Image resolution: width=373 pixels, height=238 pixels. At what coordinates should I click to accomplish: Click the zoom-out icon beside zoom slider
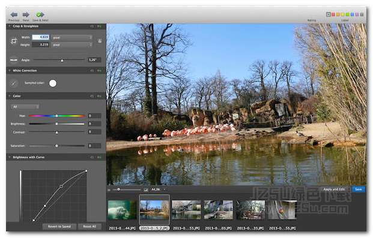click(x=109, y=190)
